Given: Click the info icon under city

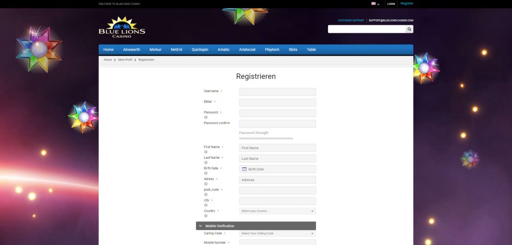Looking at the screenshot, I should pyautogui.click(x=206, y=205).
